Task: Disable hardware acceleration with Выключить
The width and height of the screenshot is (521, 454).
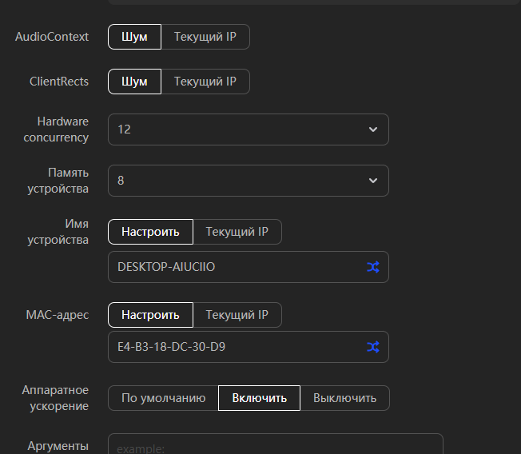Action: 344,398
